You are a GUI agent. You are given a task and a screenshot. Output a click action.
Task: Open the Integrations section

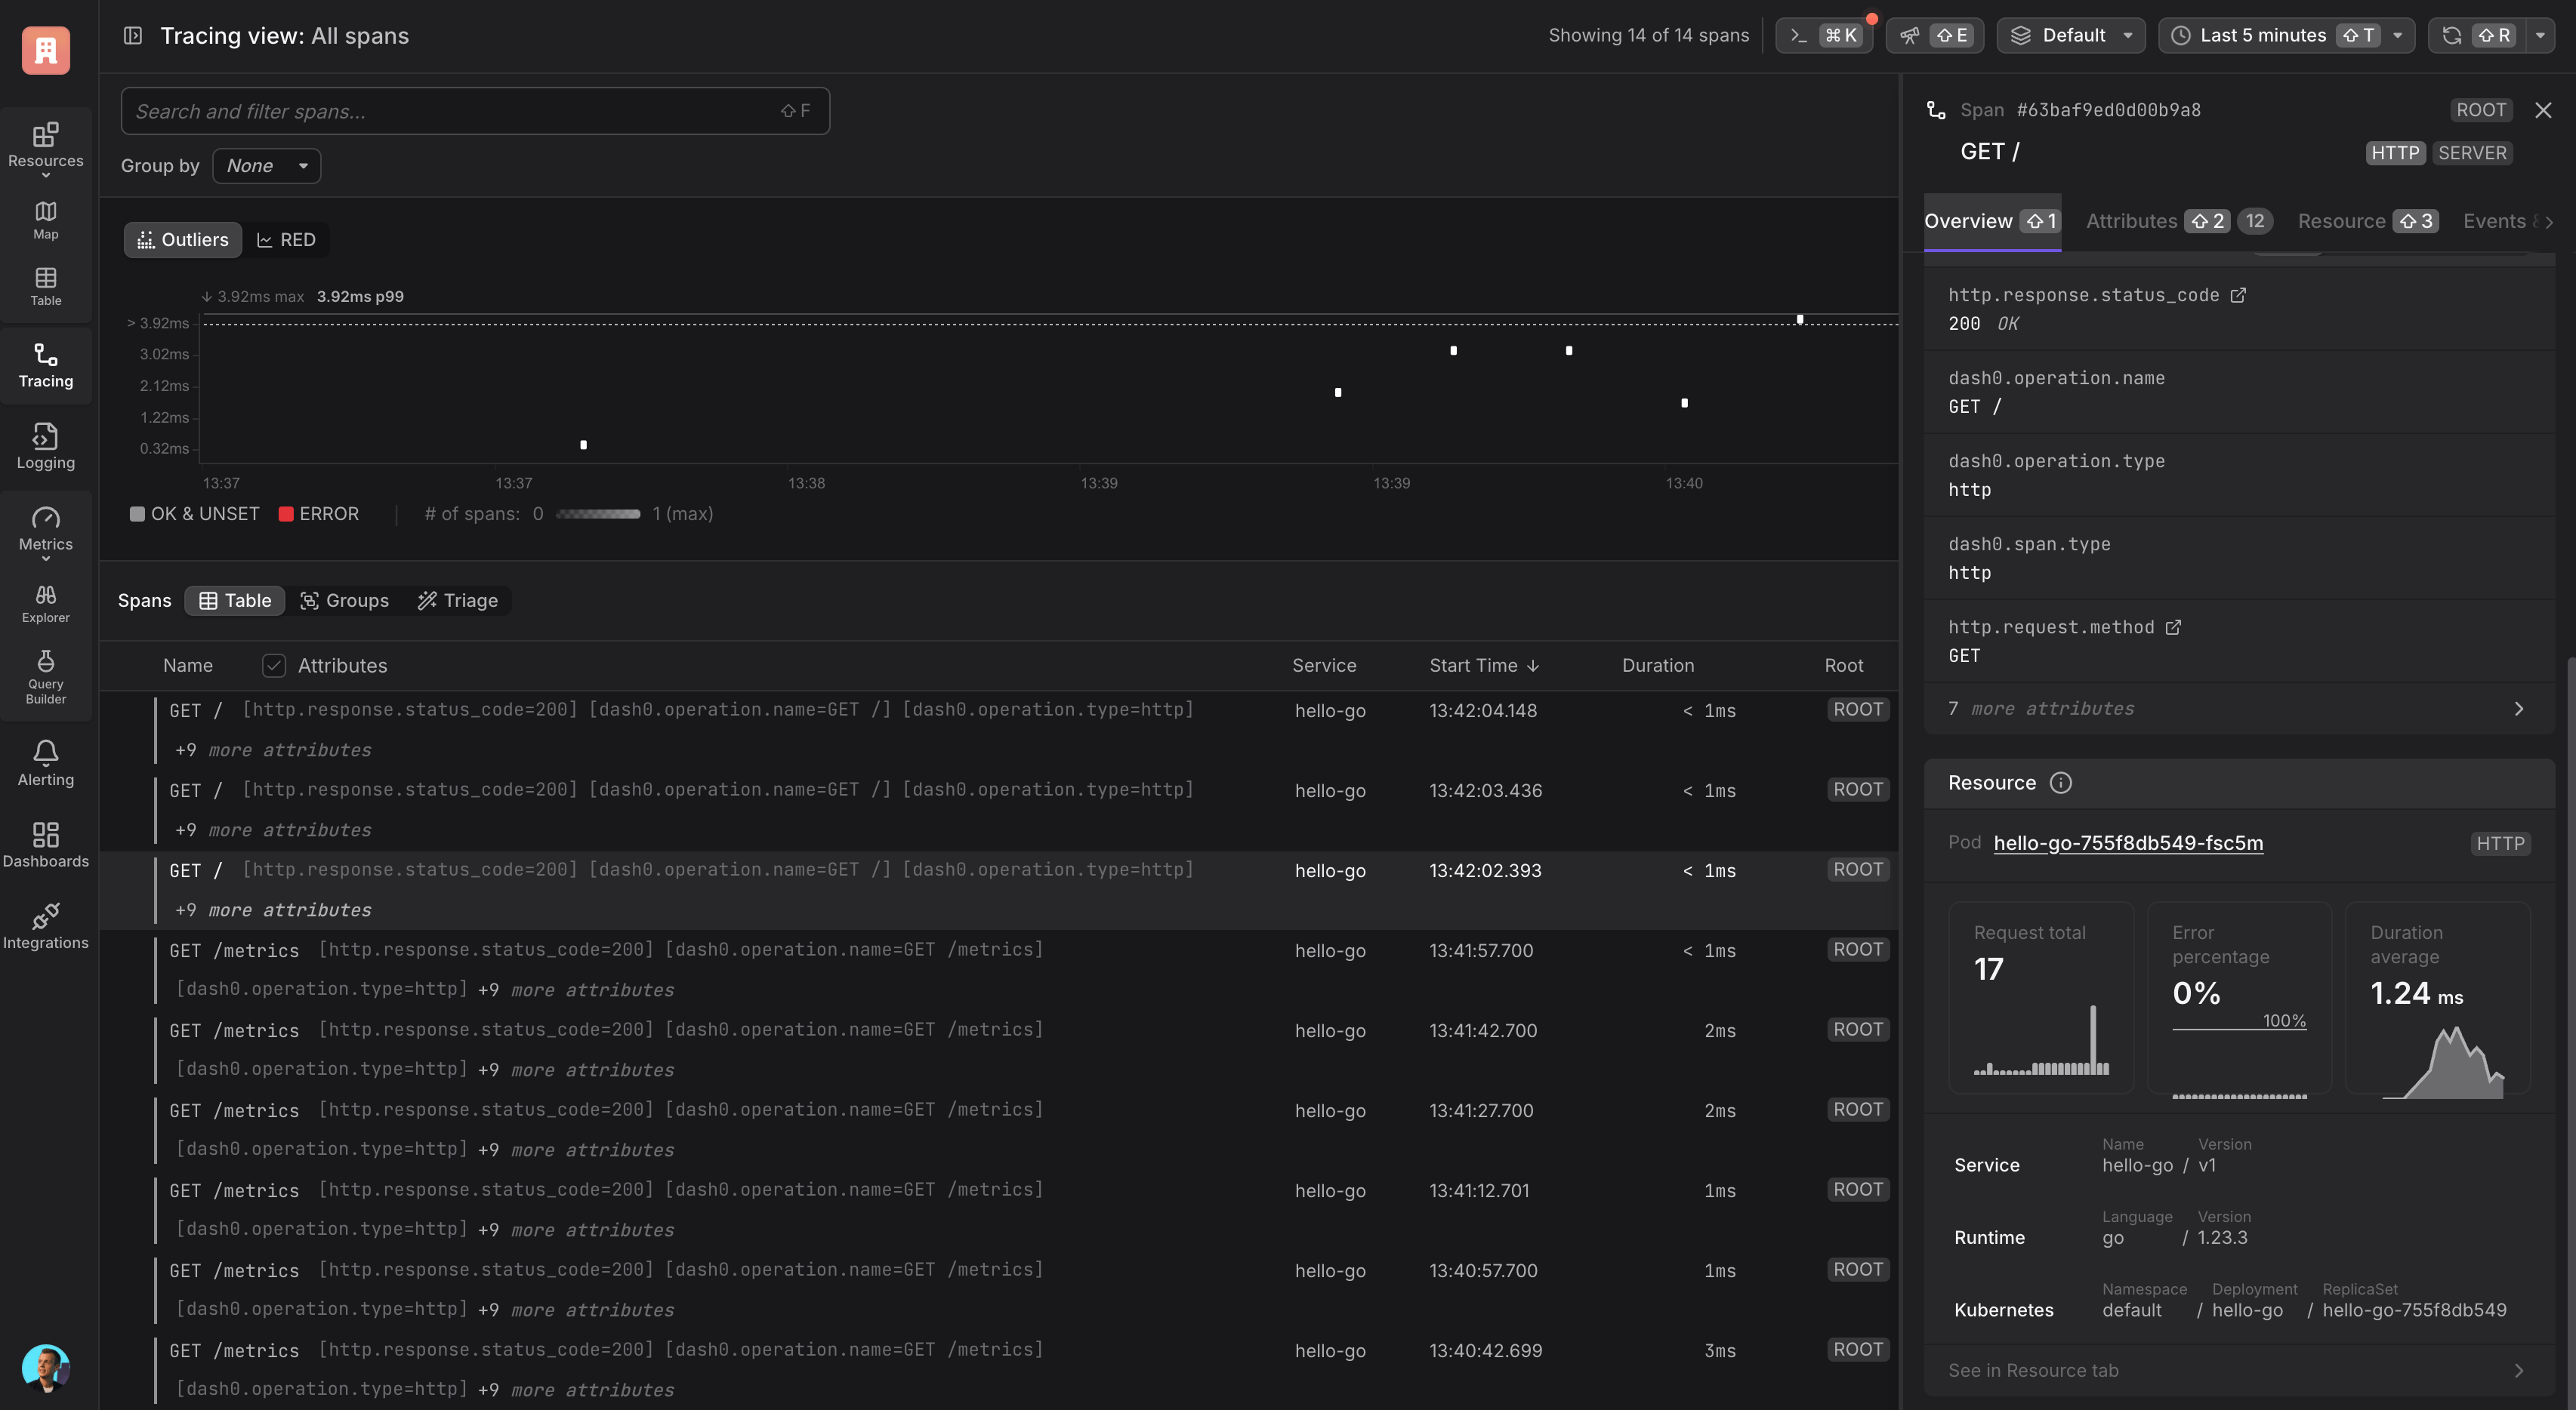tap(45, 925)
